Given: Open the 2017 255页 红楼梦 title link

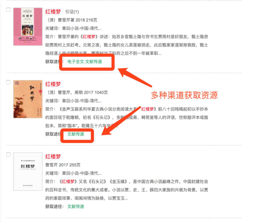Looking at the screenshot, I should (53, 156).
